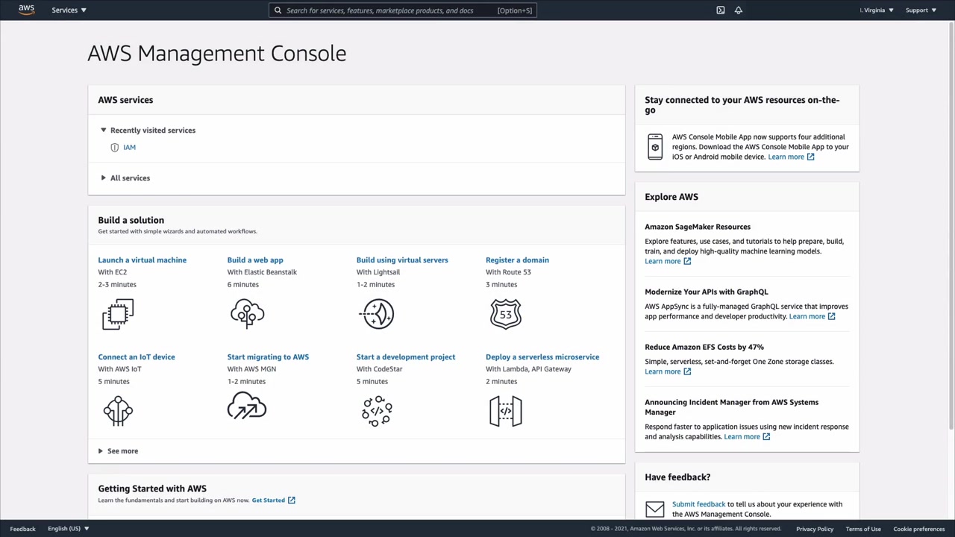
Task: Open IAM from recently visited services
Action: (x=130, y=148)
